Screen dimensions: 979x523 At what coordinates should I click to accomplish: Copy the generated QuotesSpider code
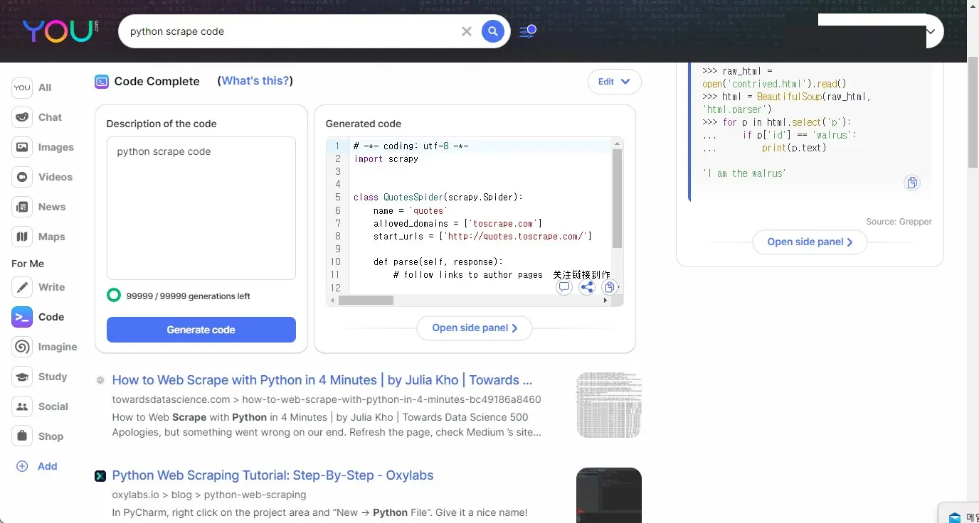[609, 287]
